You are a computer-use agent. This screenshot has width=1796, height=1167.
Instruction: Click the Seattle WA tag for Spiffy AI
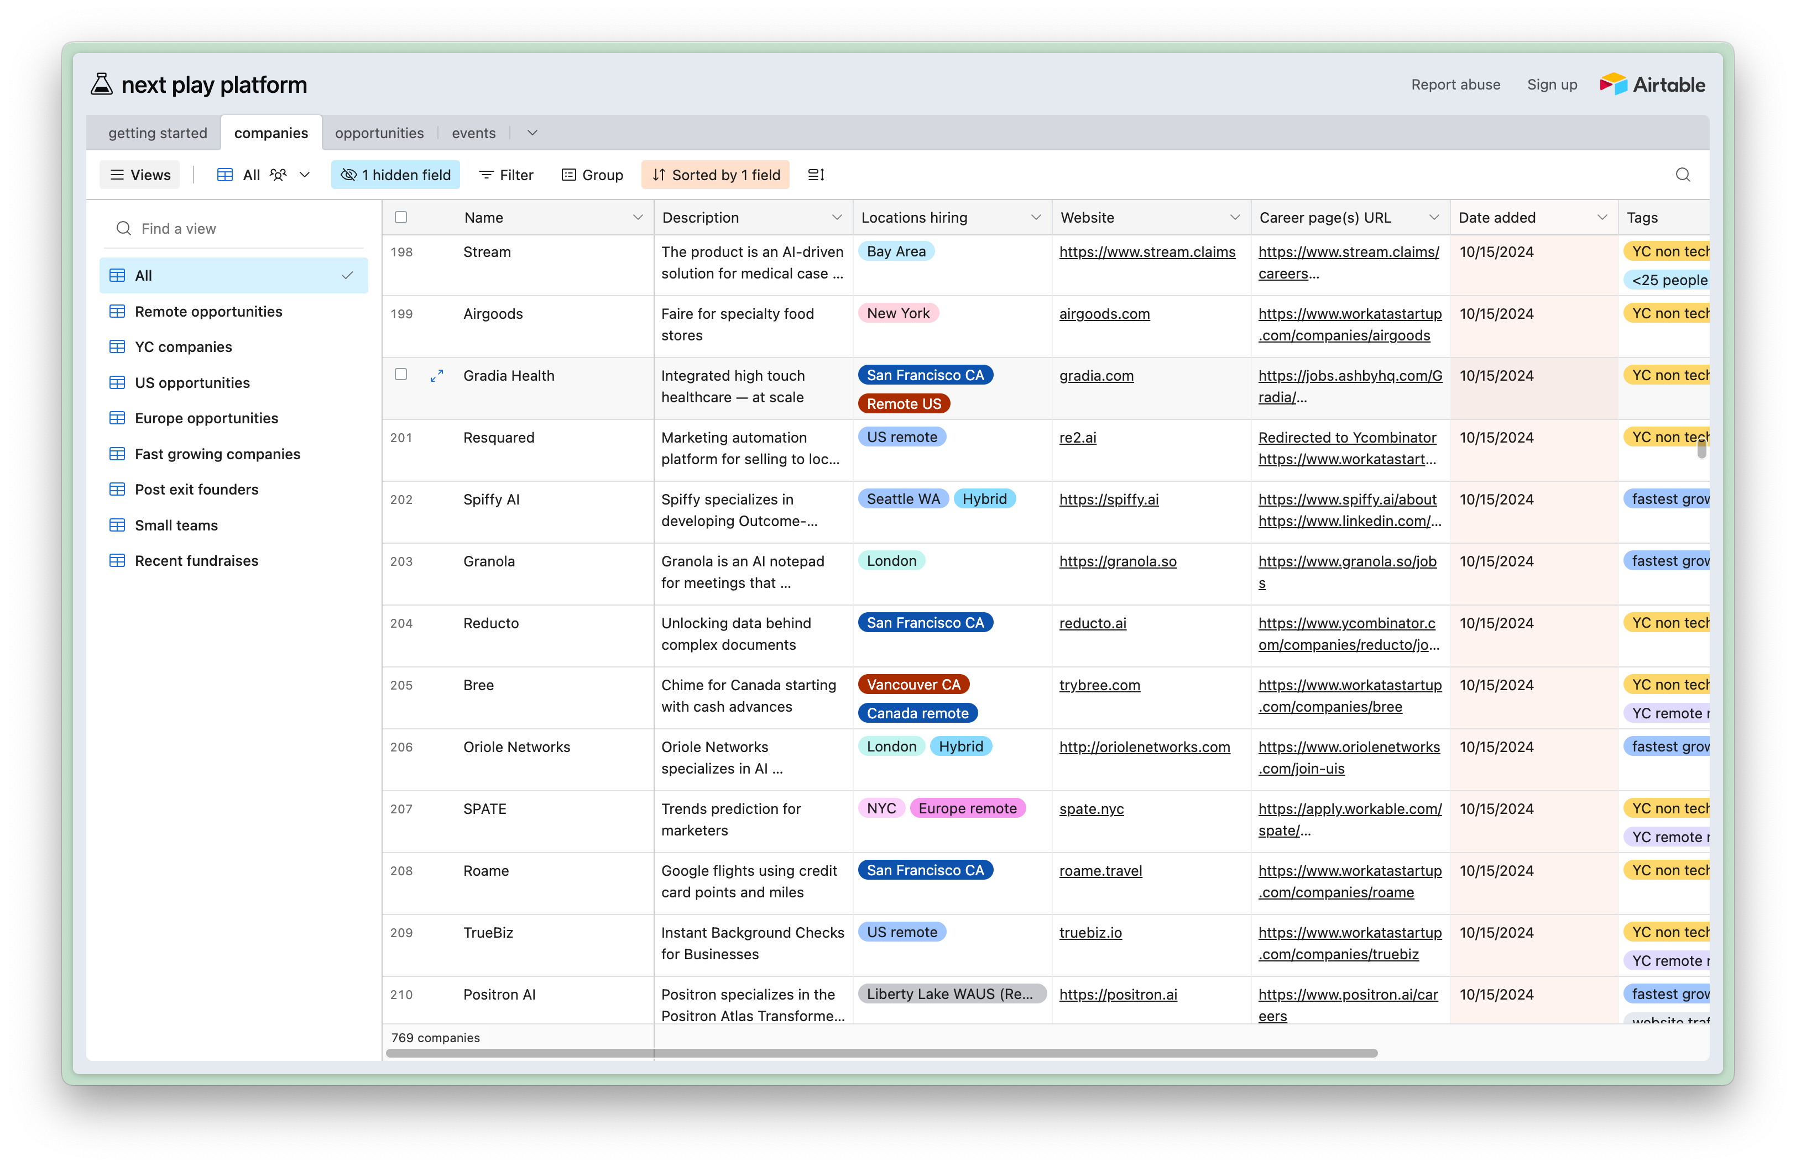click(x=904, y=499)
